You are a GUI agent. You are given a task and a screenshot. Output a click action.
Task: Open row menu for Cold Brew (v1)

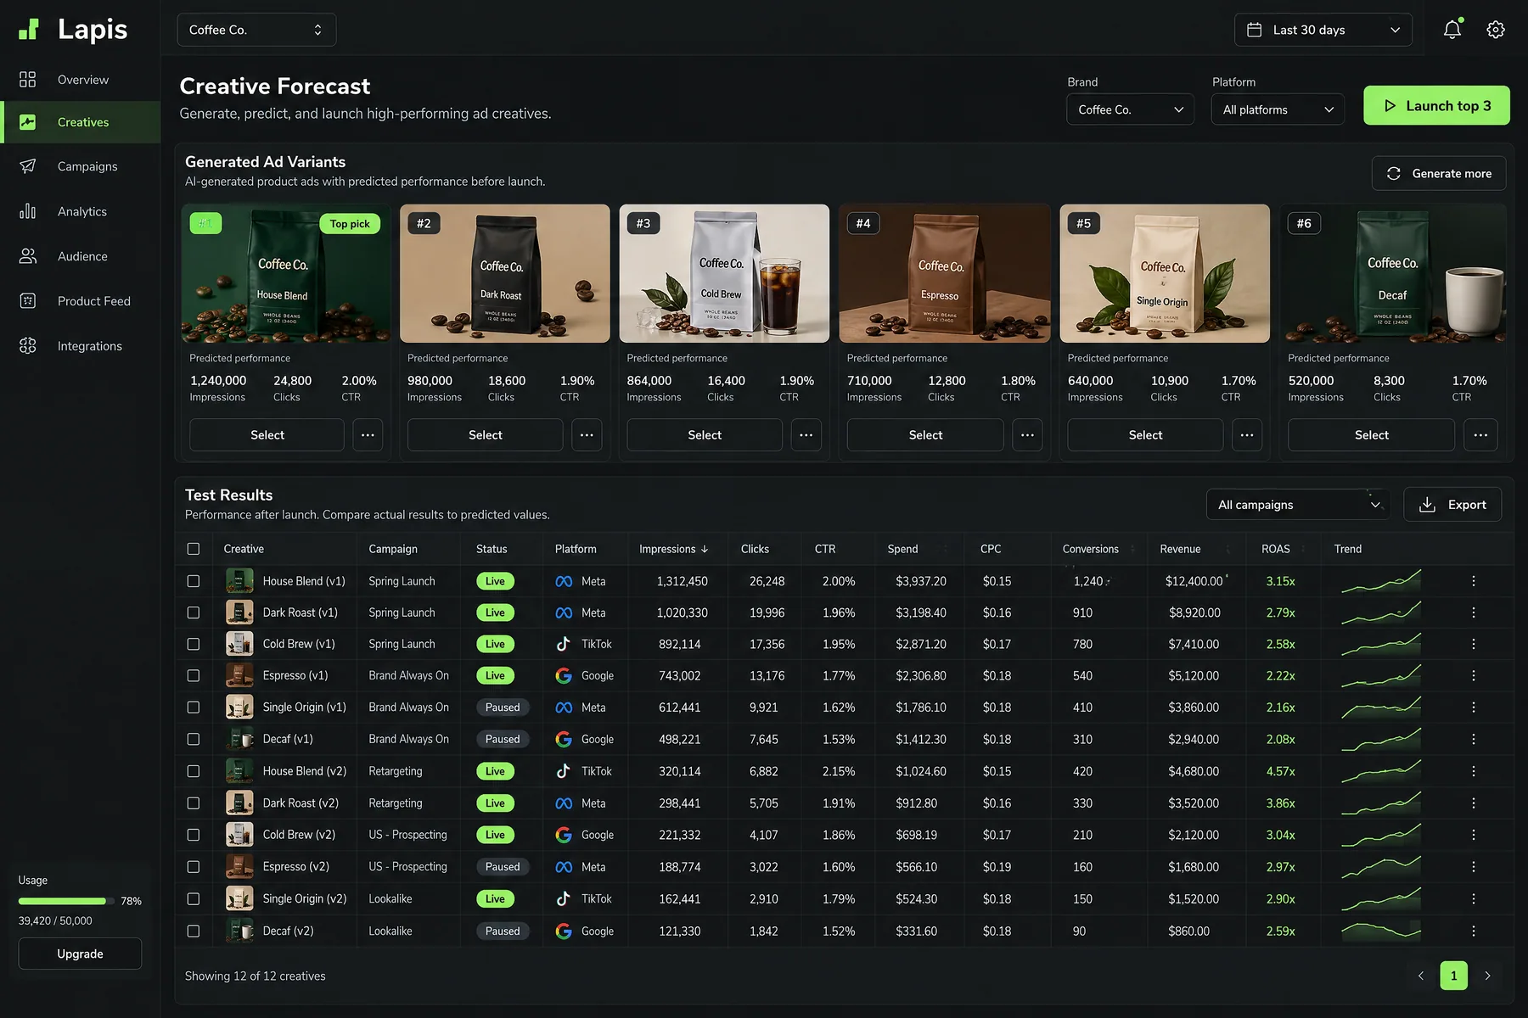coord(1474,644)
